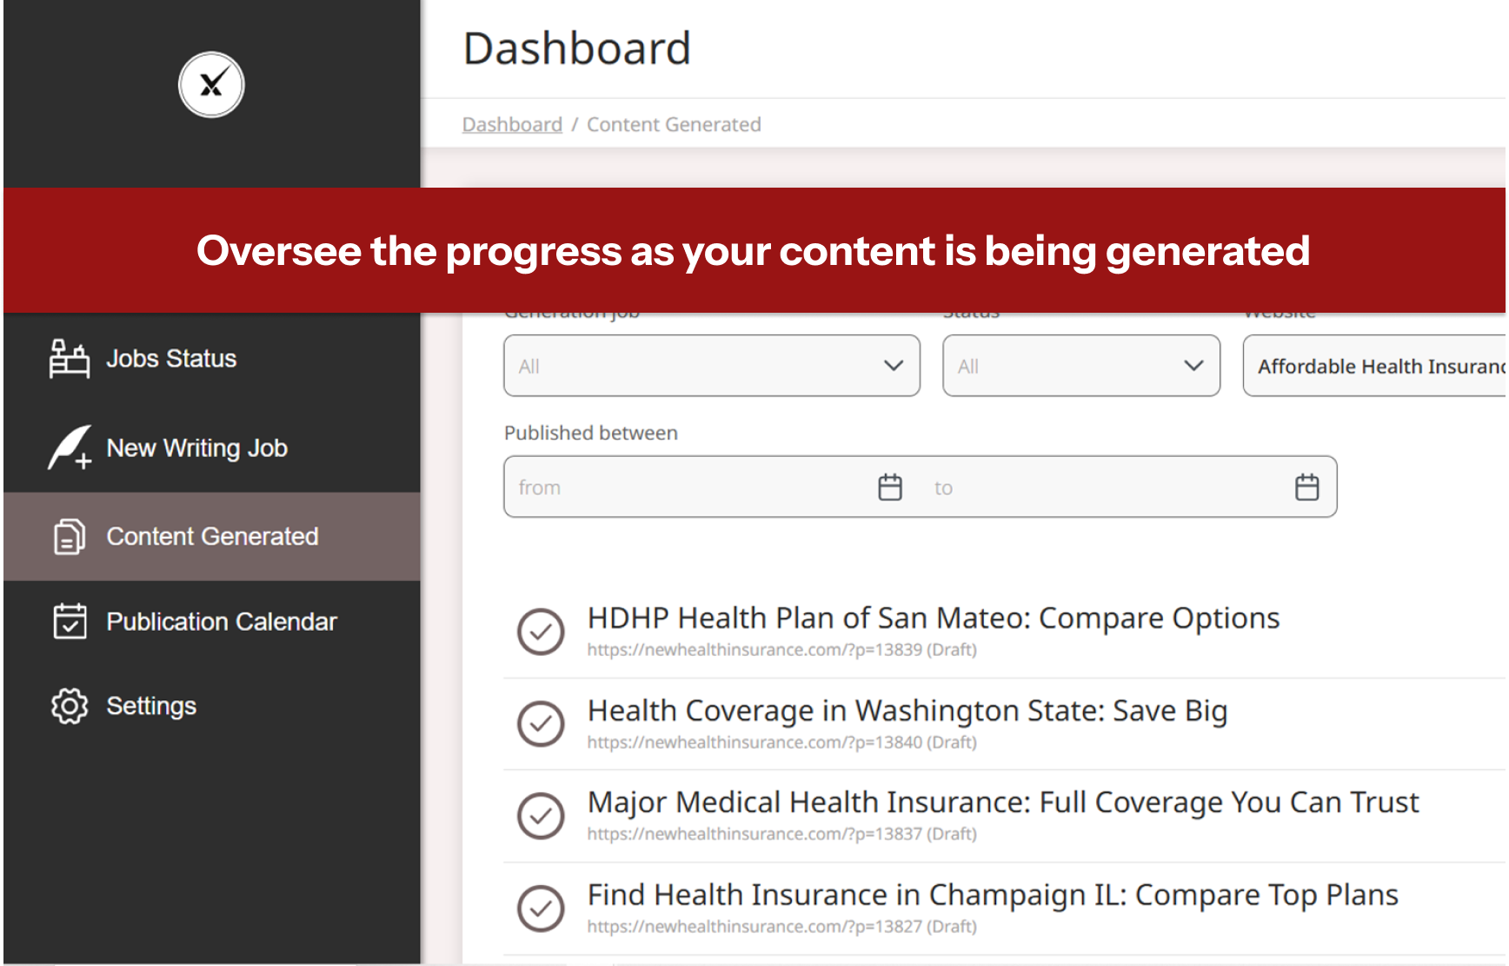The width and height of the screenshot is (1509, 966).
Task: Click the Dashboard breadcrumb link
Action: [x=512, y=124]
